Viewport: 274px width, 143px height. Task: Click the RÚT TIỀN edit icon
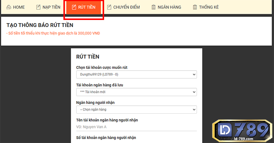[x=74, y=7]
